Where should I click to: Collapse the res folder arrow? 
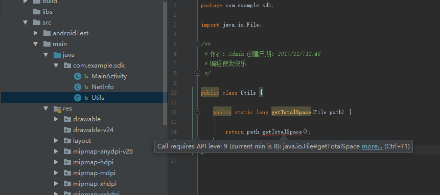coord(46,109)
